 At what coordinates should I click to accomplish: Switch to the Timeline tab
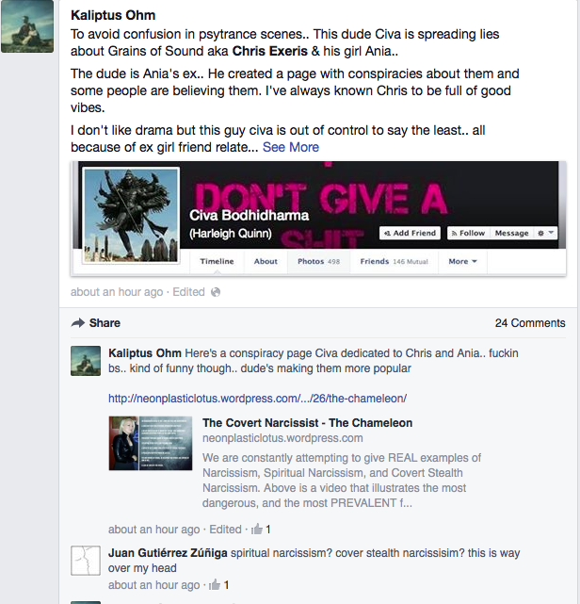click(x=217, y=262)
